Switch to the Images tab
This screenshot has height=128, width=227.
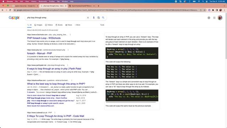click(38, 25)
